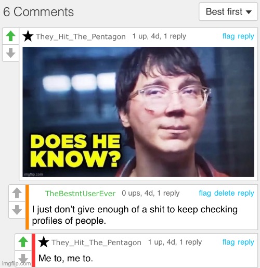The width and height of the screenshot is (260, 268).
Task: Flag the 'Me to, me to.' reply
Action: (228, 242)
